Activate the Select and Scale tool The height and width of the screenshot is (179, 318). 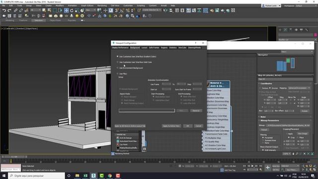77,10
